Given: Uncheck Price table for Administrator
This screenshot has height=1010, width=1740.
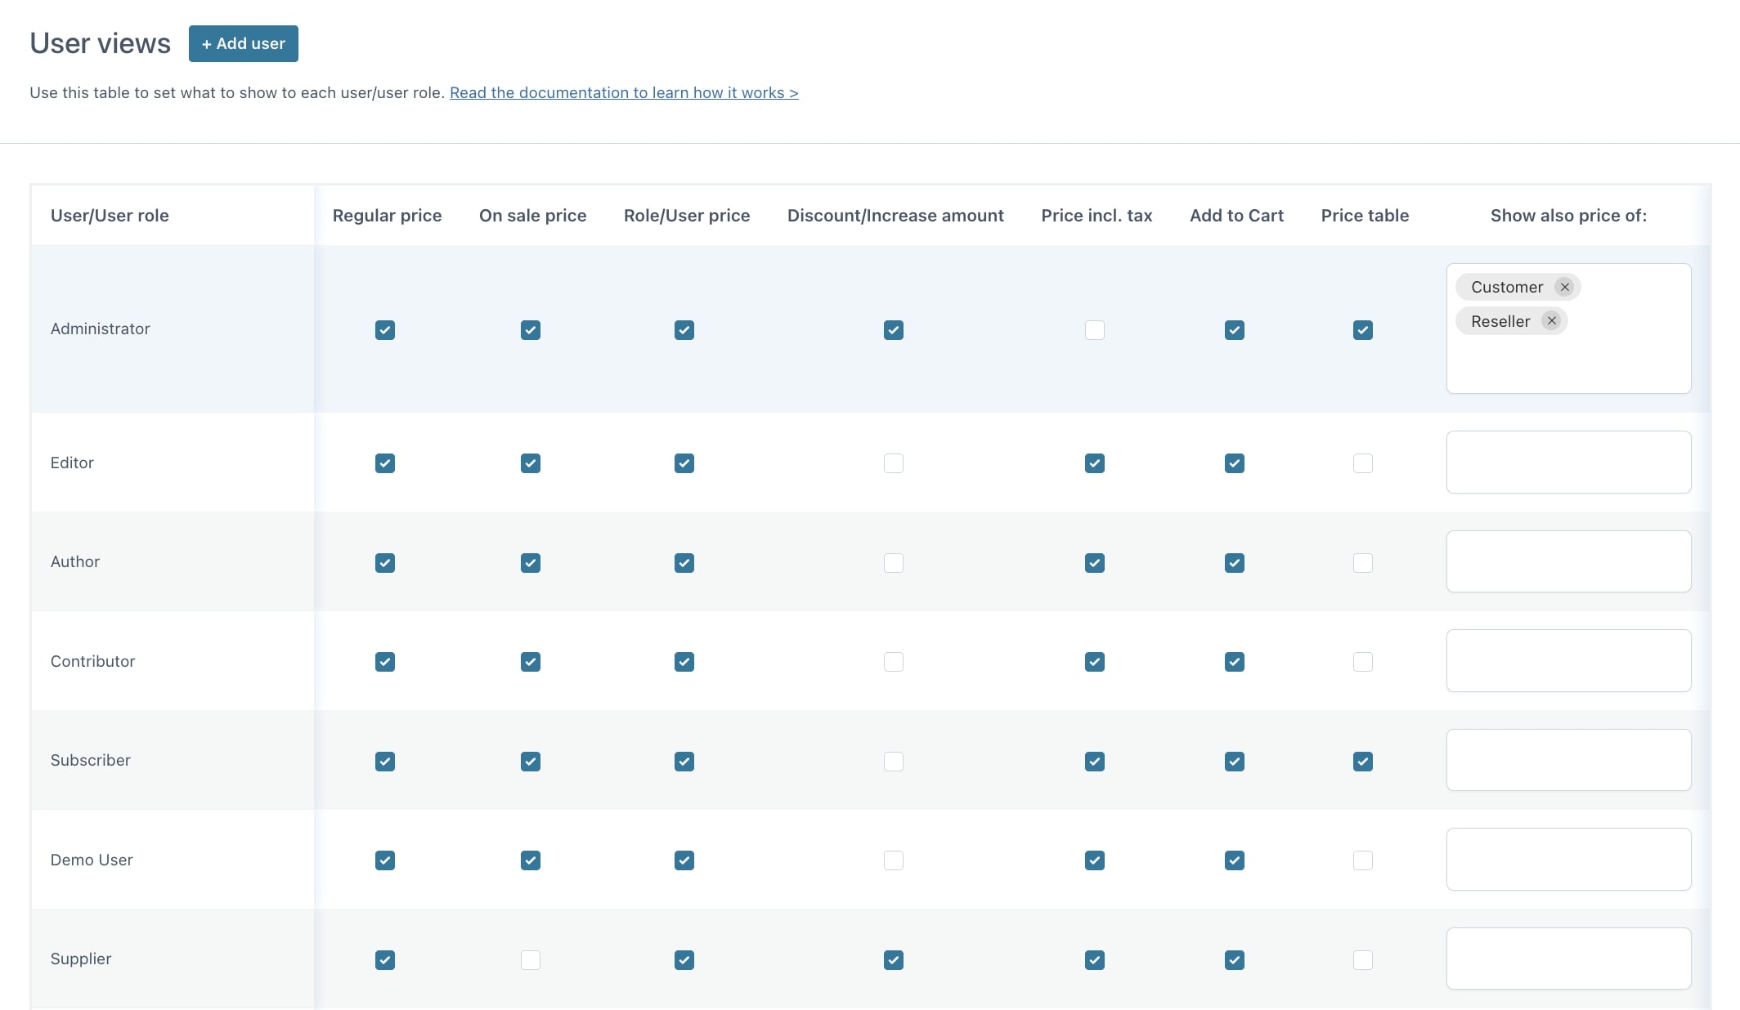Looking at the screenshot, I should [1363, 330].
